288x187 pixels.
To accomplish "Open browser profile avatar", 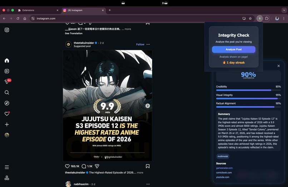I will click(277, 18).
